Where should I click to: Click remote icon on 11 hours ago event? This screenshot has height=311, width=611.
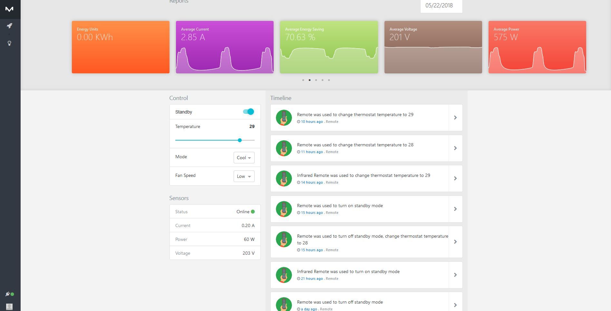pos(284,148)
